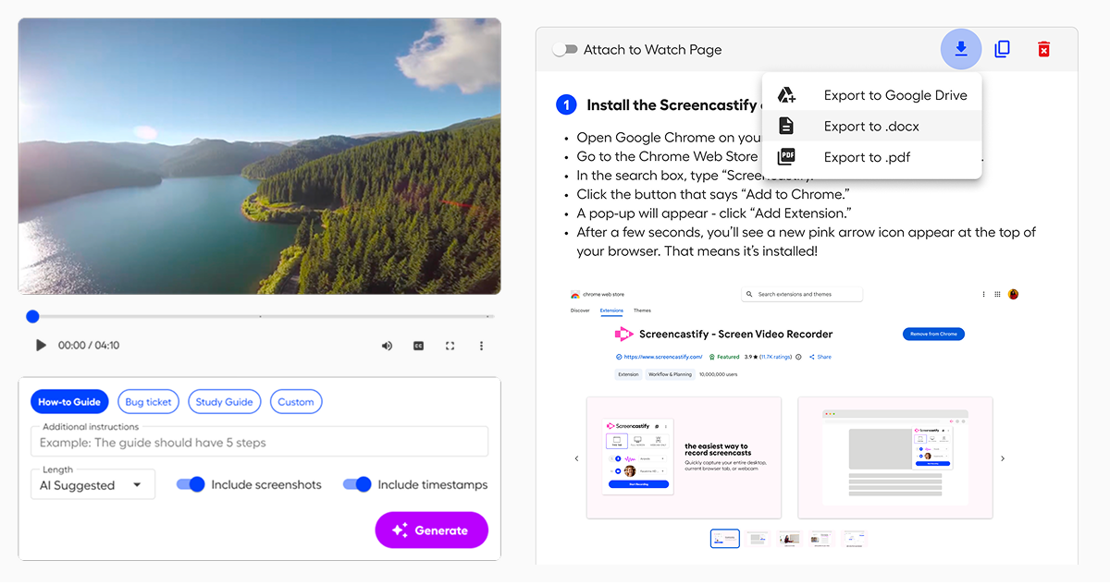Disable Include screenshots

point(190,483)
